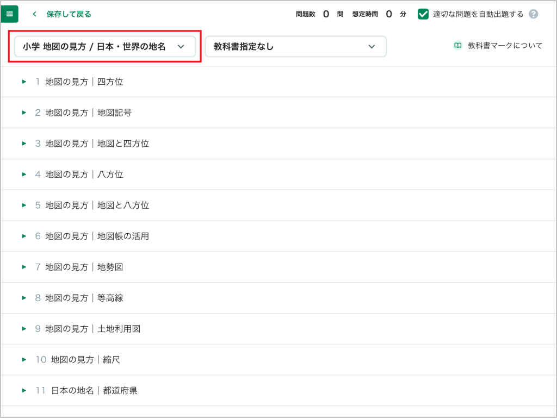Screen dimensions: 557x418
Task: Click the 保存して戻る link
Action: pos(69,14)
